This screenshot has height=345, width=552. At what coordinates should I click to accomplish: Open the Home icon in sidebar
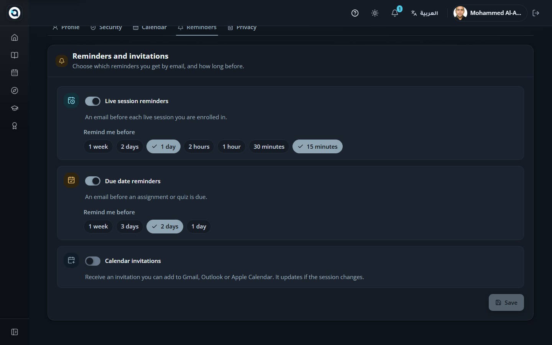coord(15,38)
